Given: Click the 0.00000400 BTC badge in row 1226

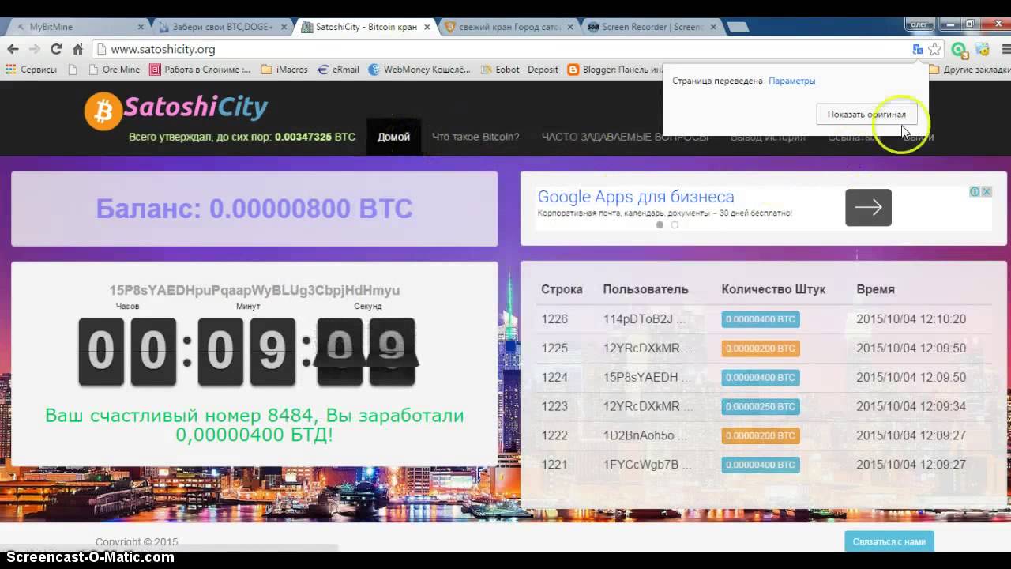Looking at the screenshot, I should pyautogui.click(x=761, y=319).
